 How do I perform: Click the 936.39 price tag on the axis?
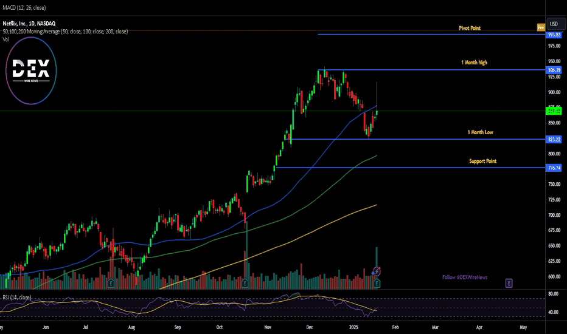point(554,70)
